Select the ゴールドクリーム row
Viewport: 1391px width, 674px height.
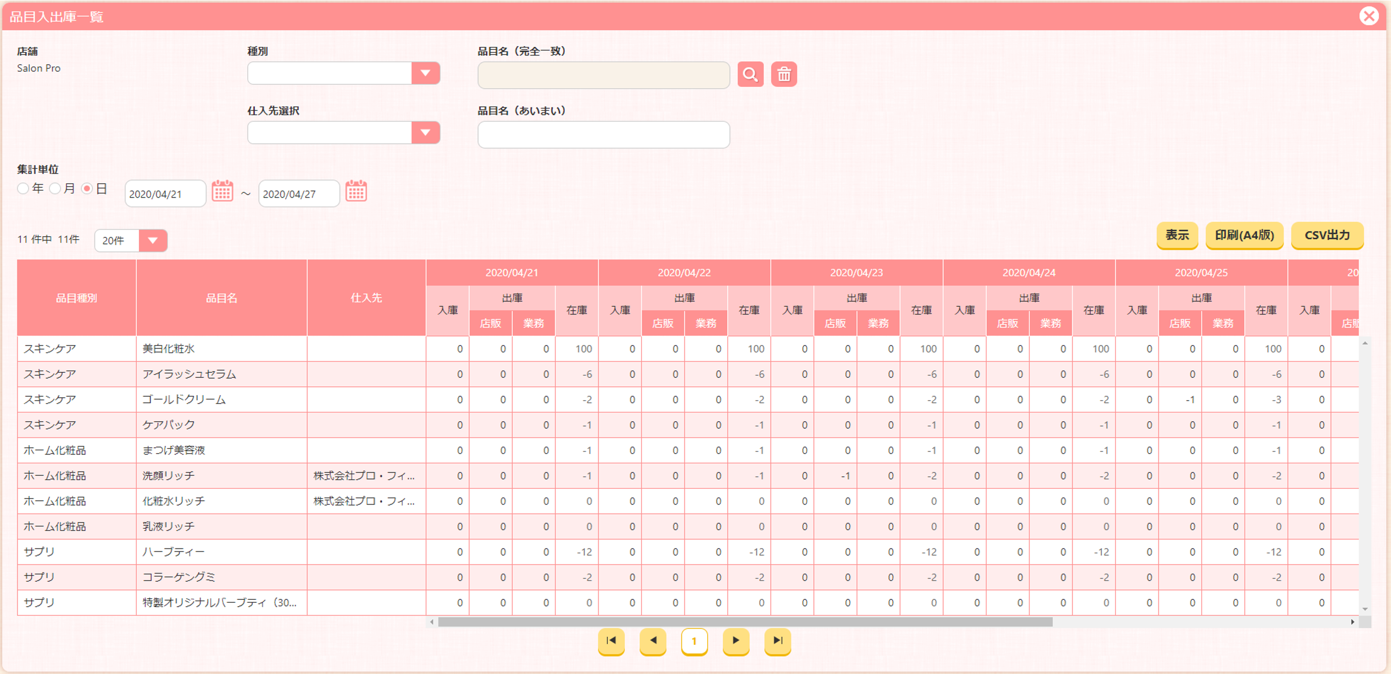tap(688, 400)
